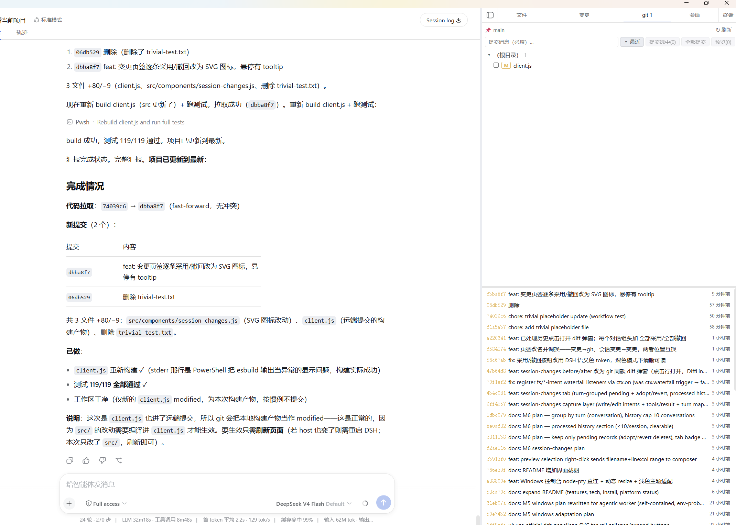Check the client.js file checkbox
The height and width of the screenshot is (525, 736).
496,65
